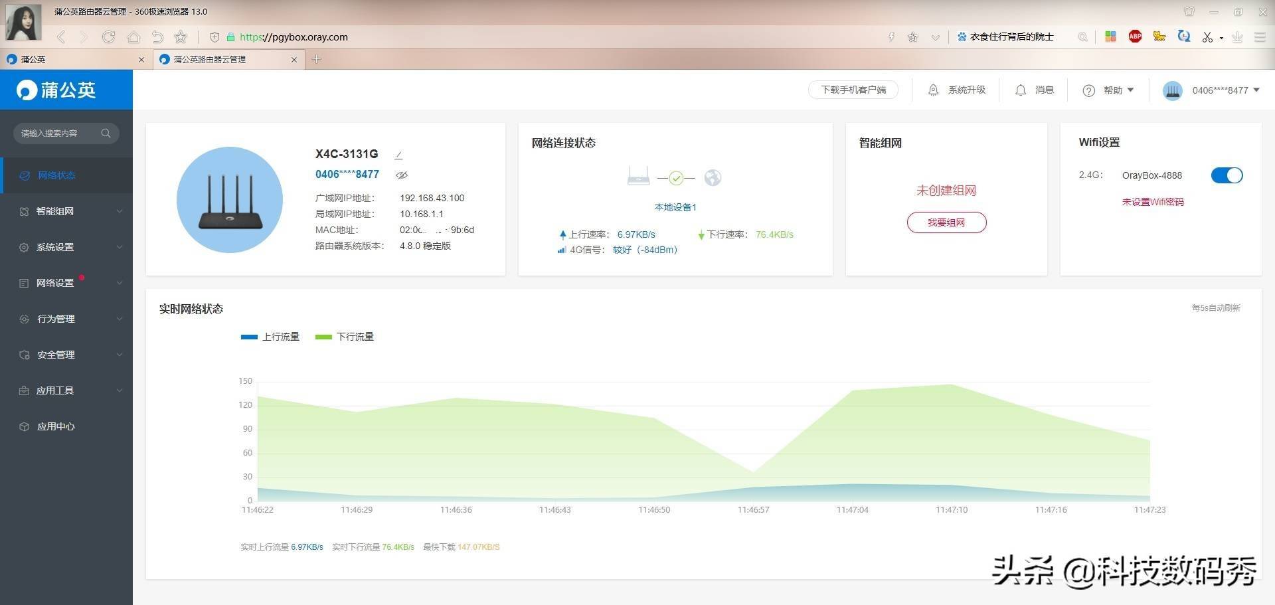This screenshot has width=1275, height=605.
Task: Expand 行为管理 sidebar menu
Action: point(66,319)
